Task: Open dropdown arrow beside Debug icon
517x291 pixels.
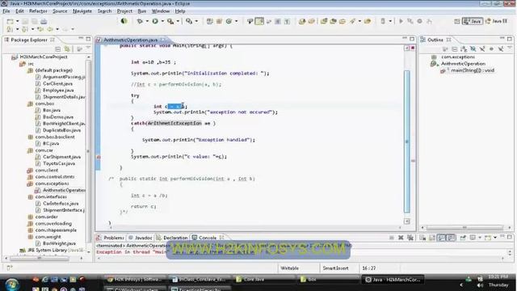Action: [x=147, y=22]
